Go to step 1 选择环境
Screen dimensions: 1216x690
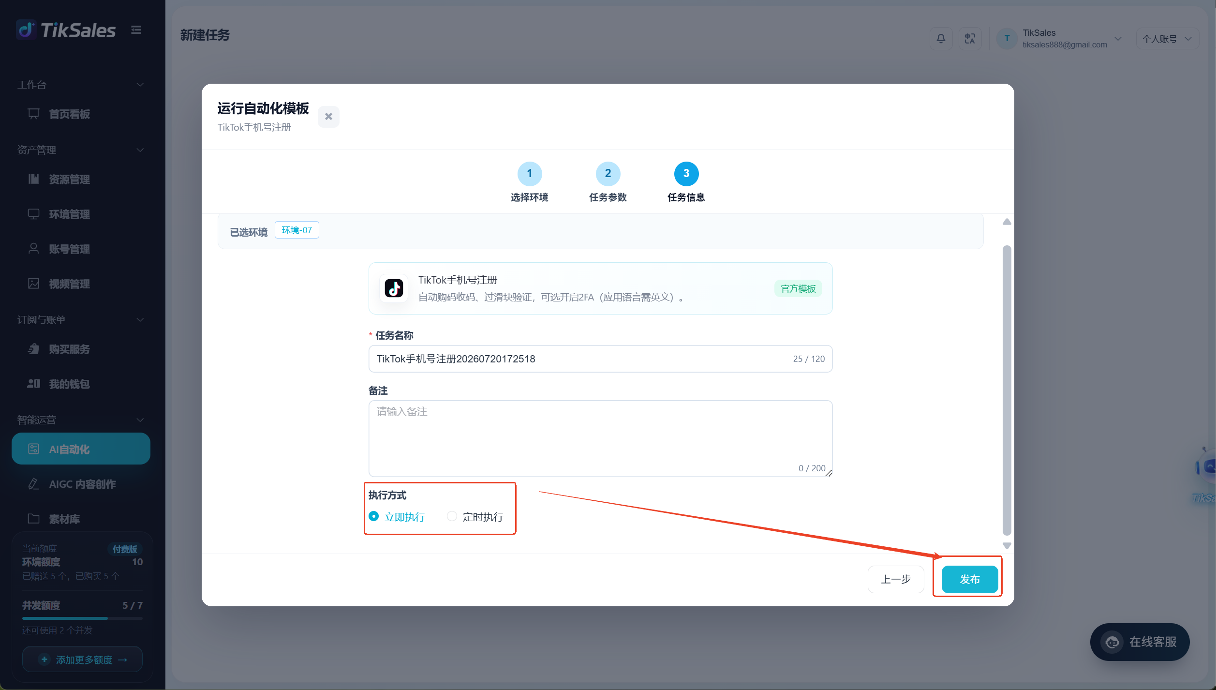[x=530, y=182]
